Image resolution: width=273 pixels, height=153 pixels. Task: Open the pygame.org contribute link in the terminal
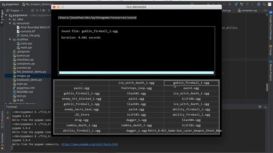coord(90,144)
